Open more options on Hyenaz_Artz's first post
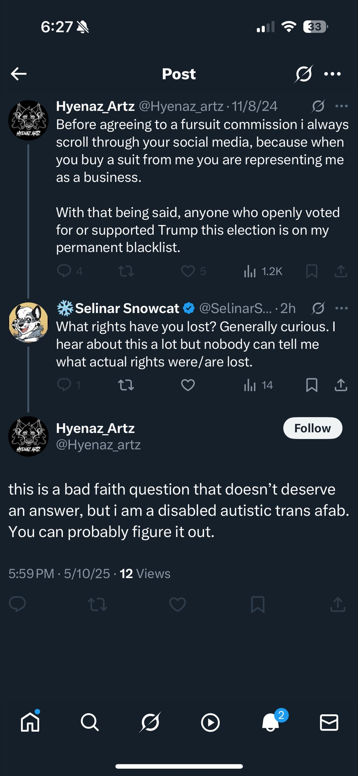358x776 pixels. pos(341,106)
